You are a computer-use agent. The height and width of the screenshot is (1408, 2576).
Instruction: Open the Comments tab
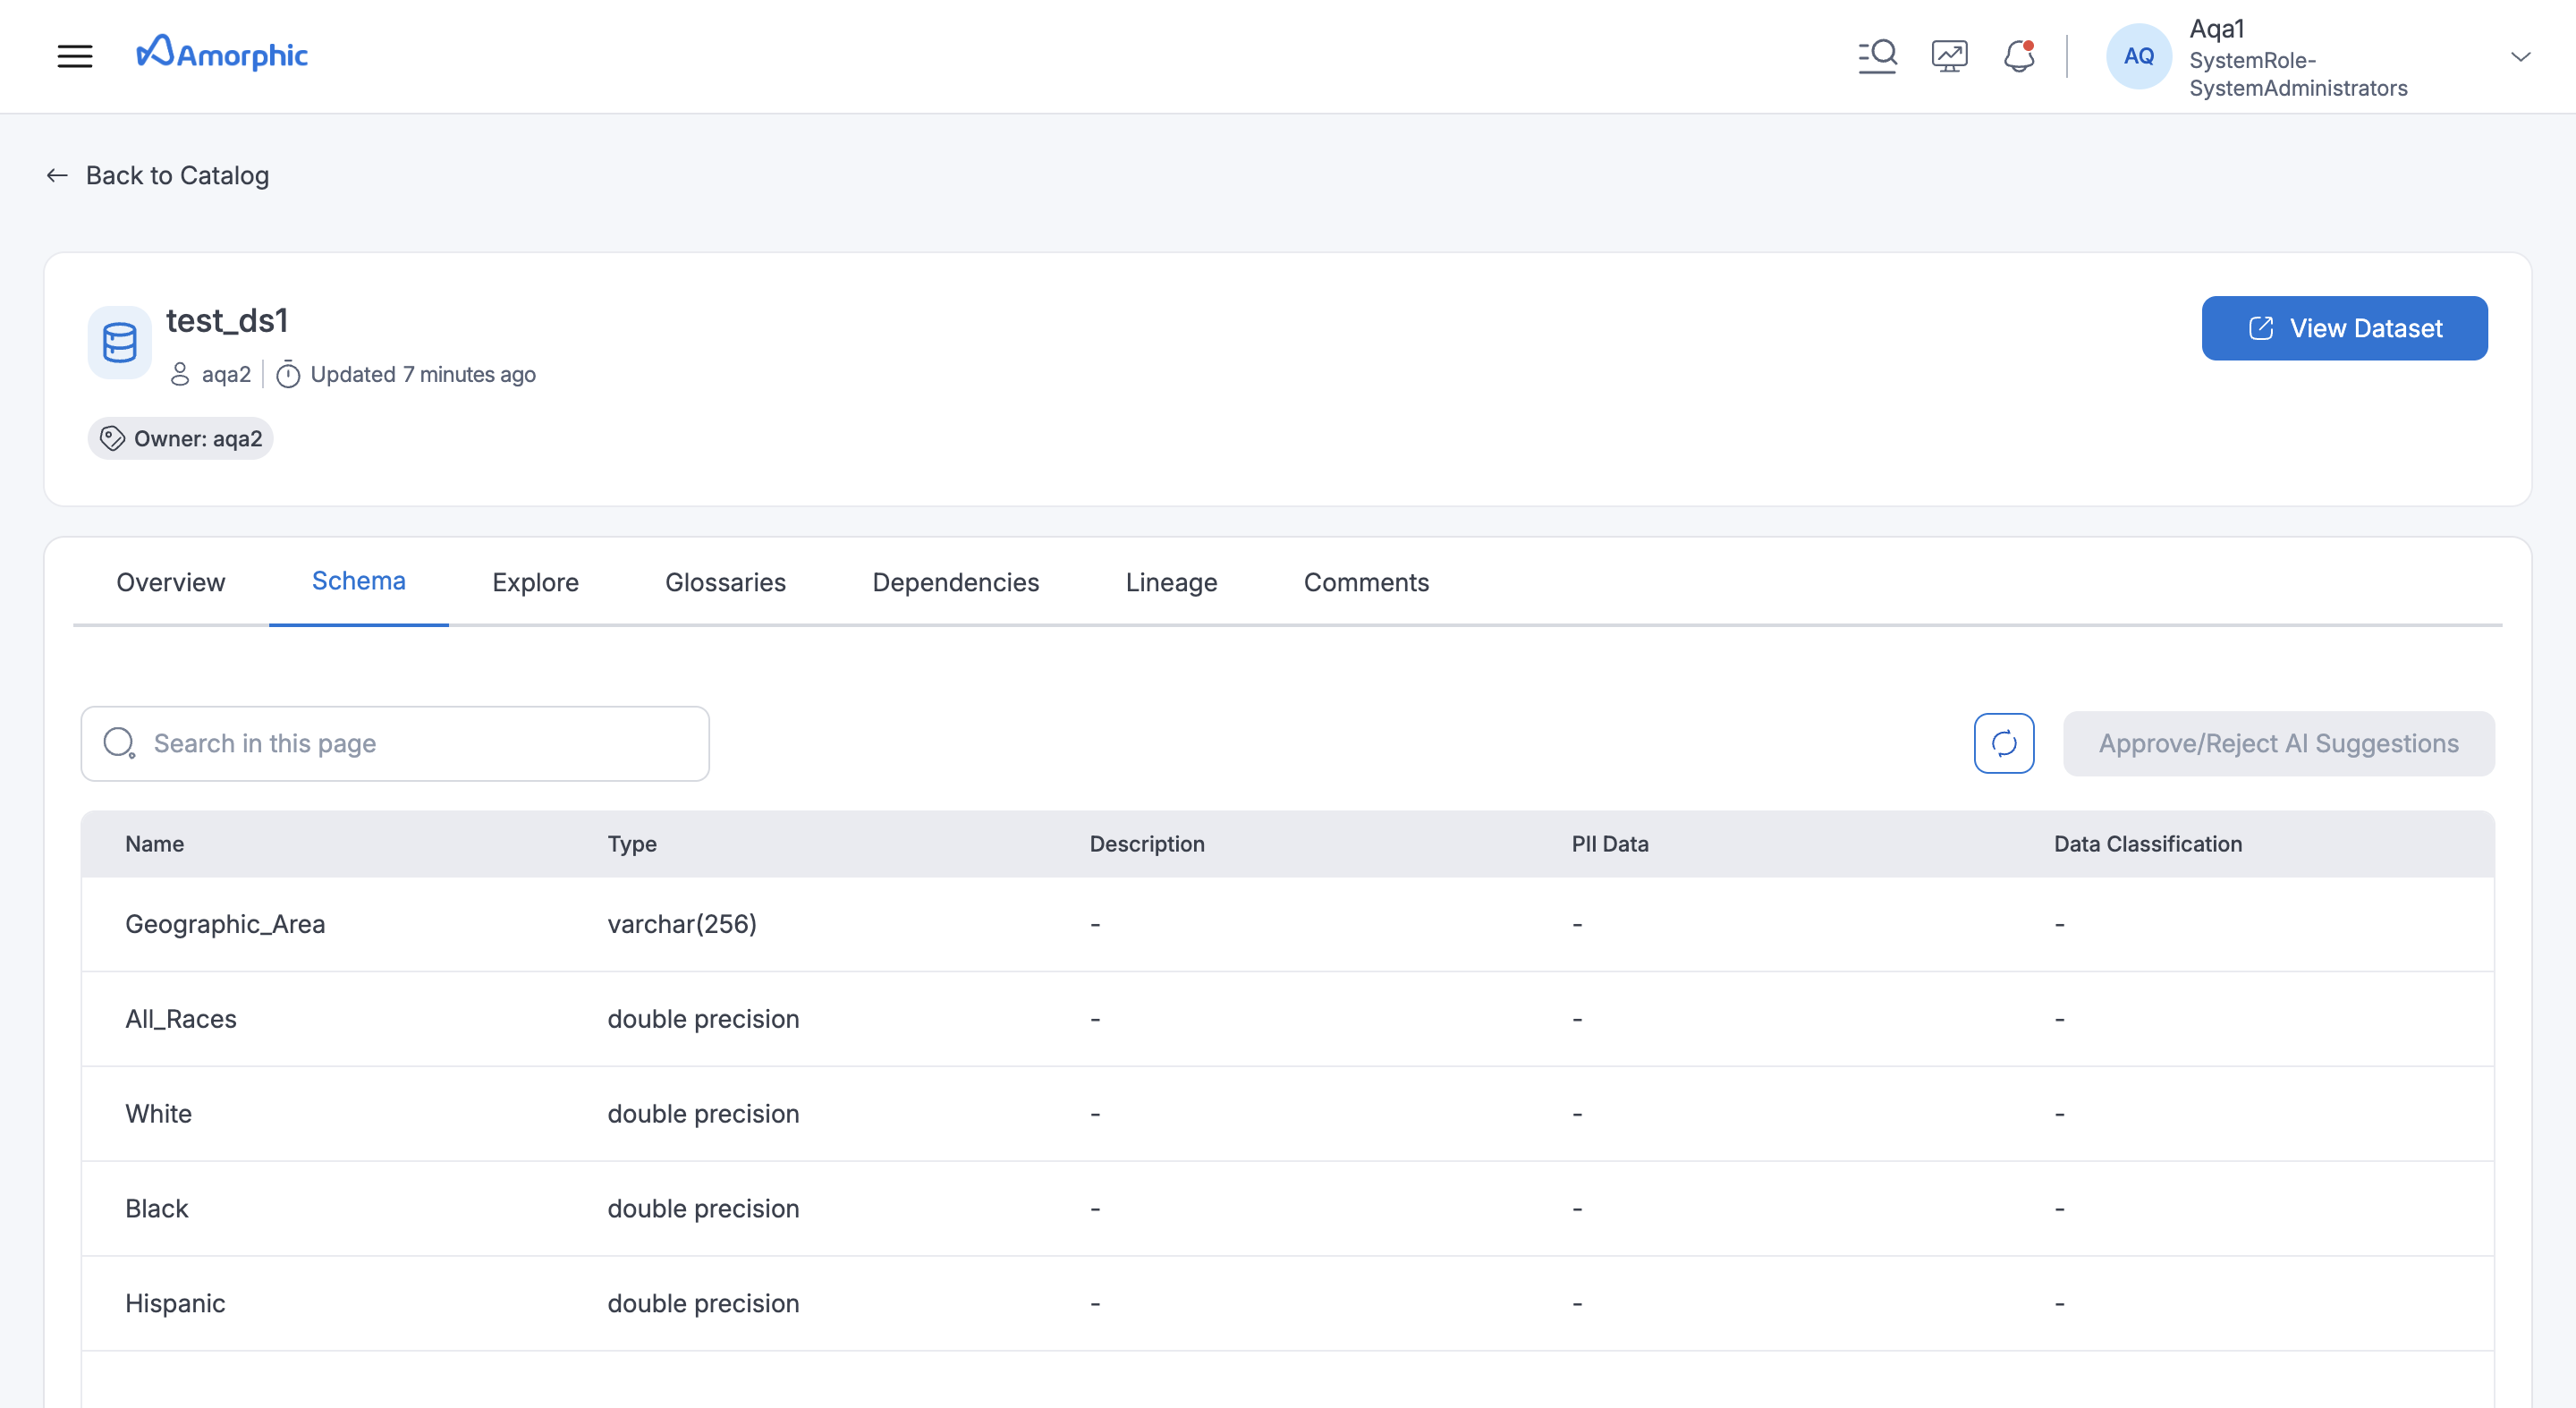click(1366, 582)
